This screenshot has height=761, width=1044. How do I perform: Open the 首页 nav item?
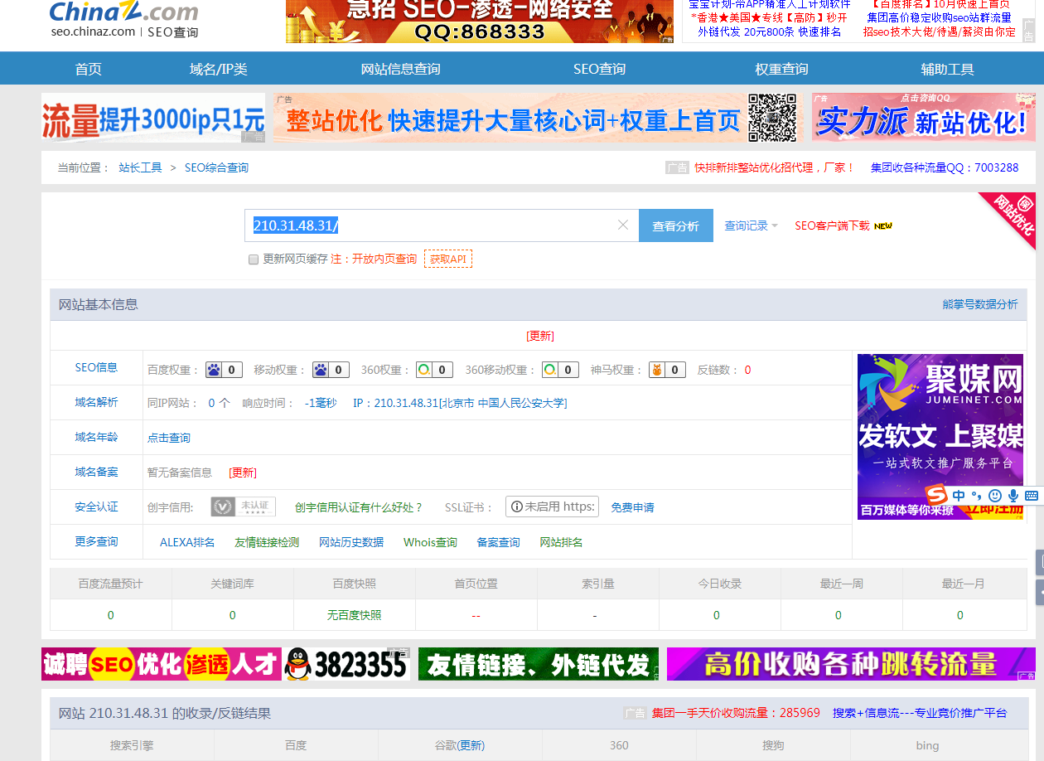coord(89,69)
